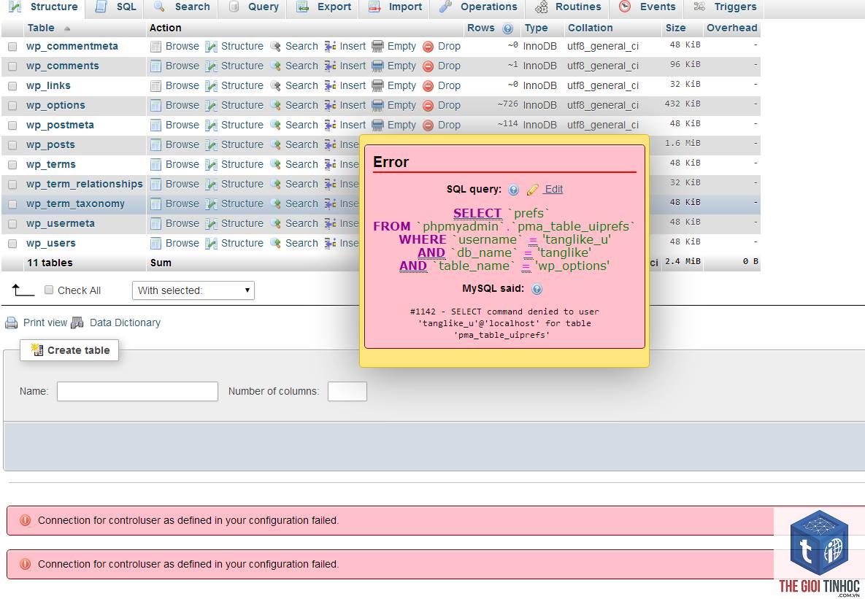This screenshot has width=865, height=599.
Task: Click Browse icon in wp_users row
Action: point(156,243)
